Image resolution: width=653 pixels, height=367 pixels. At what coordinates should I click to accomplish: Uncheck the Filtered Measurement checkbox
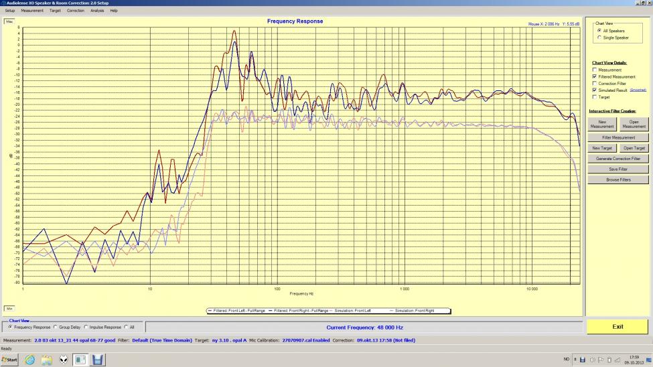(595, 76)
